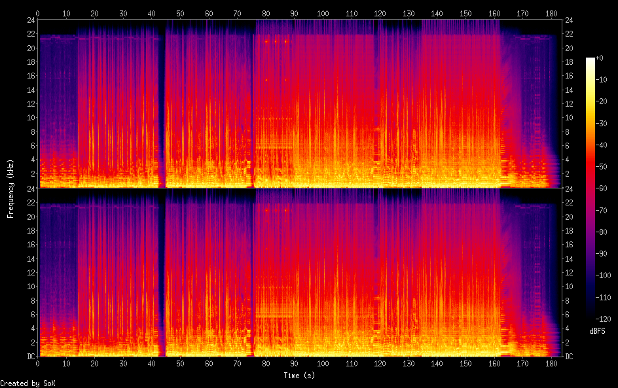
Task: Click the 6 kHz label, lower channel's right axis
Action: (x=567, y=314)
